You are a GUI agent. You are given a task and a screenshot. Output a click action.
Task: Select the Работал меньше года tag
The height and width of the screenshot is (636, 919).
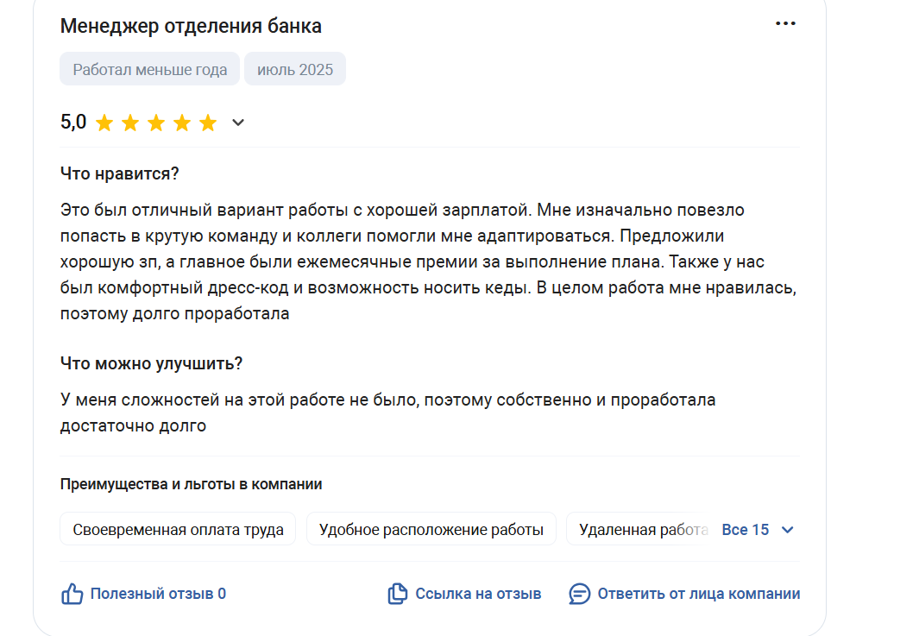tap(149, 69)
